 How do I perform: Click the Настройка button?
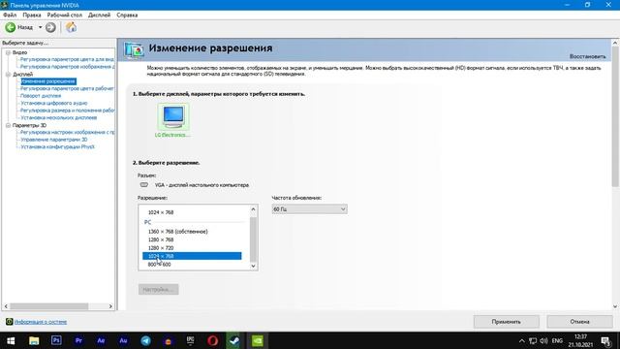(159, 289)
